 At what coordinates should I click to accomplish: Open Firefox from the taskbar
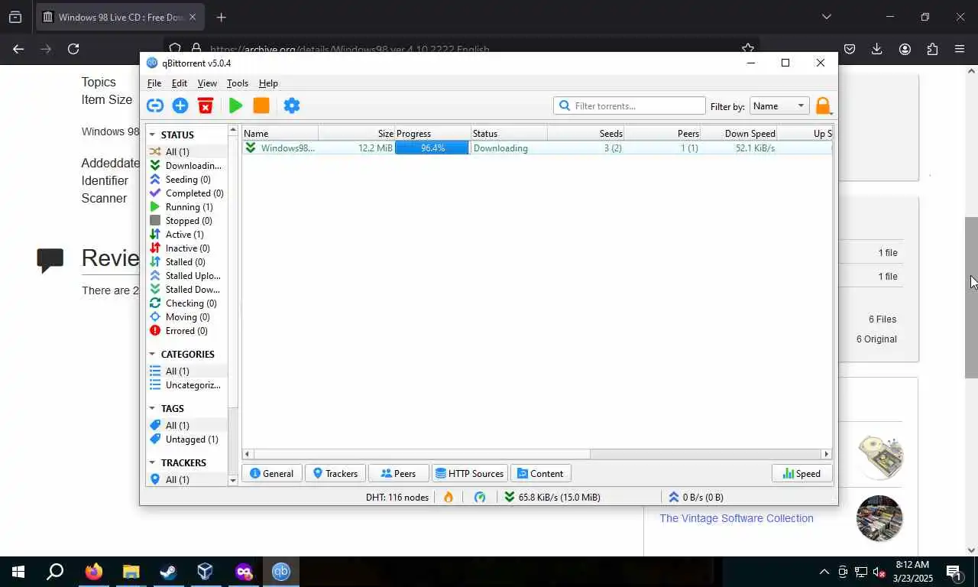93,572
